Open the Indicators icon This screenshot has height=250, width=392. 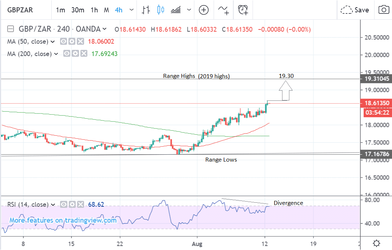click(223, 10)
